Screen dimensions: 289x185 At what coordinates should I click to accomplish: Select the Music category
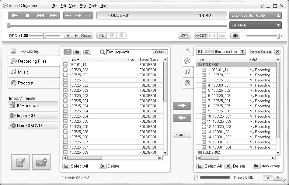pos(34,72)
